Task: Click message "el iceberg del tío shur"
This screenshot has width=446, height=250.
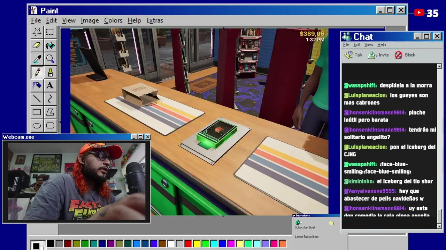Action: coord(405,181)
